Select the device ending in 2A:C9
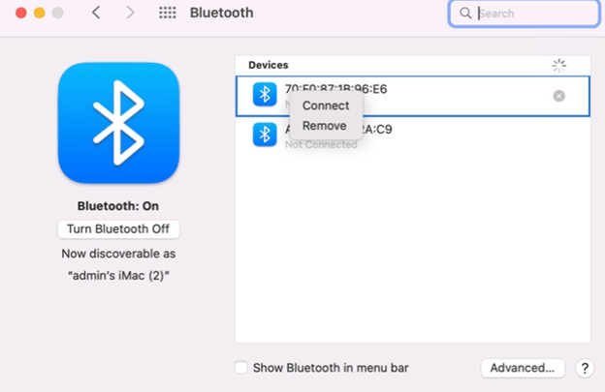This screenshot has width=605, height=392. (412, 136)
